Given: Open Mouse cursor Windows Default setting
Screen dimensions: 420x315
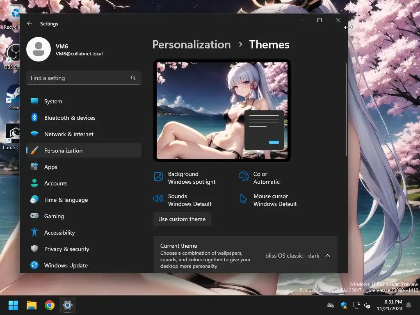Looking at the screenshot, I should [268, 200].
